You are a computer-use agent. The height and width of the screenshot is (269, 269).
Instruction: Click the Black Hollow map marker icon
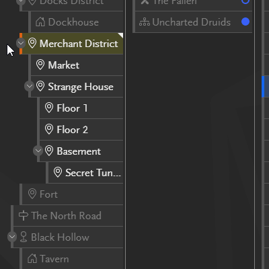24,237
